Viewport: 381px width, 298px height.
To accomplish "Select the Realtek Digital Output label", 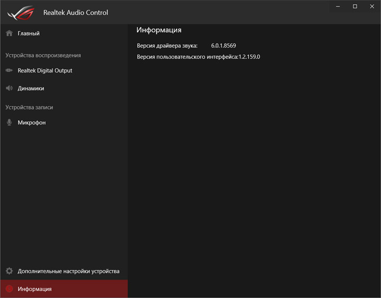I will (45, 70).
